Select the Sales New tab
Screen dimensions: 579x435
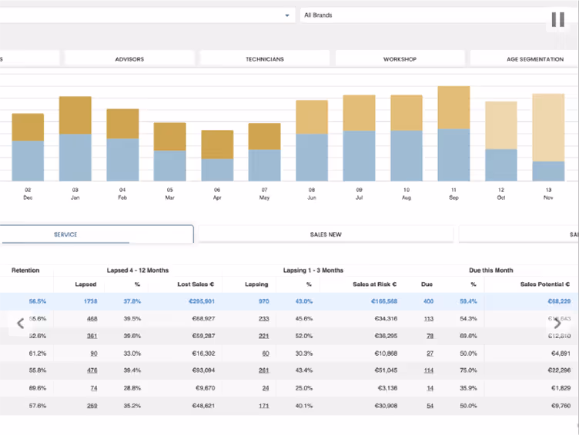coord(326,234)
